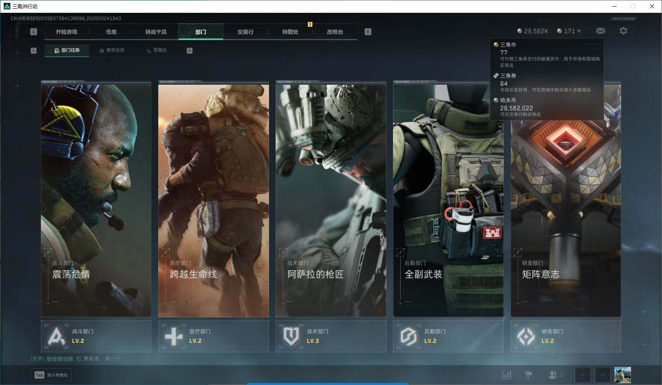This screenshot has height=385, width=662.
Task: Click the 三角币 coin icon beside 171
Action: click(x=560, y=31)
